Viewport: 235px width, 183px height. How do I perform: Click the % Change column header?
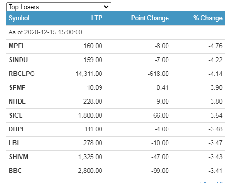coord(208,18)
